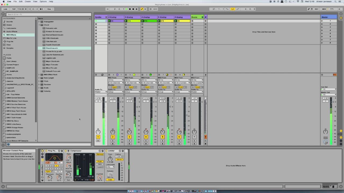The height and width of the screenshot is (193, 344).
Task: Enable the Compressor Makeup button
Action: pyautogui.click(x=99, y=154)
